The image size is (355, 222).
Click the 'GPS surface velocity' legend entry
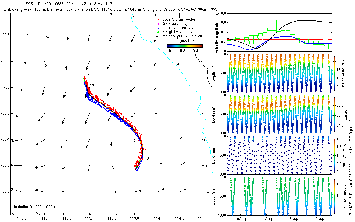coord(180,24)
